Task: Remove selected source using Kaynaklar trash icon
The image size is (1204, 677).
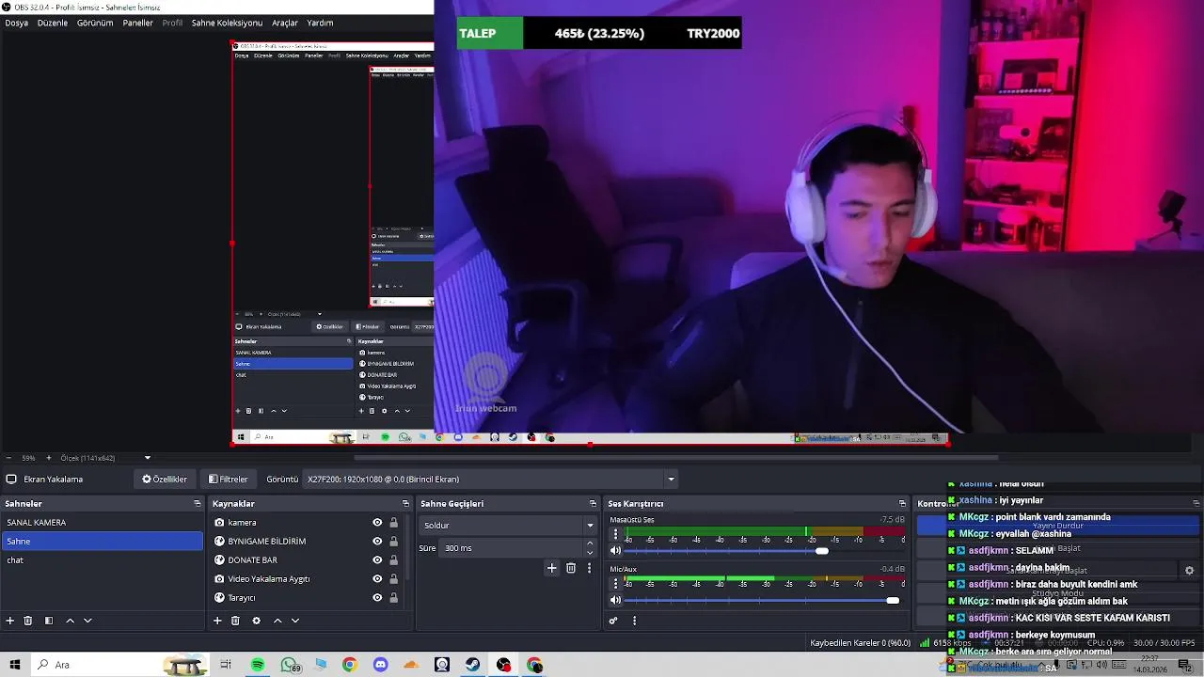Action: pos(235,621)
